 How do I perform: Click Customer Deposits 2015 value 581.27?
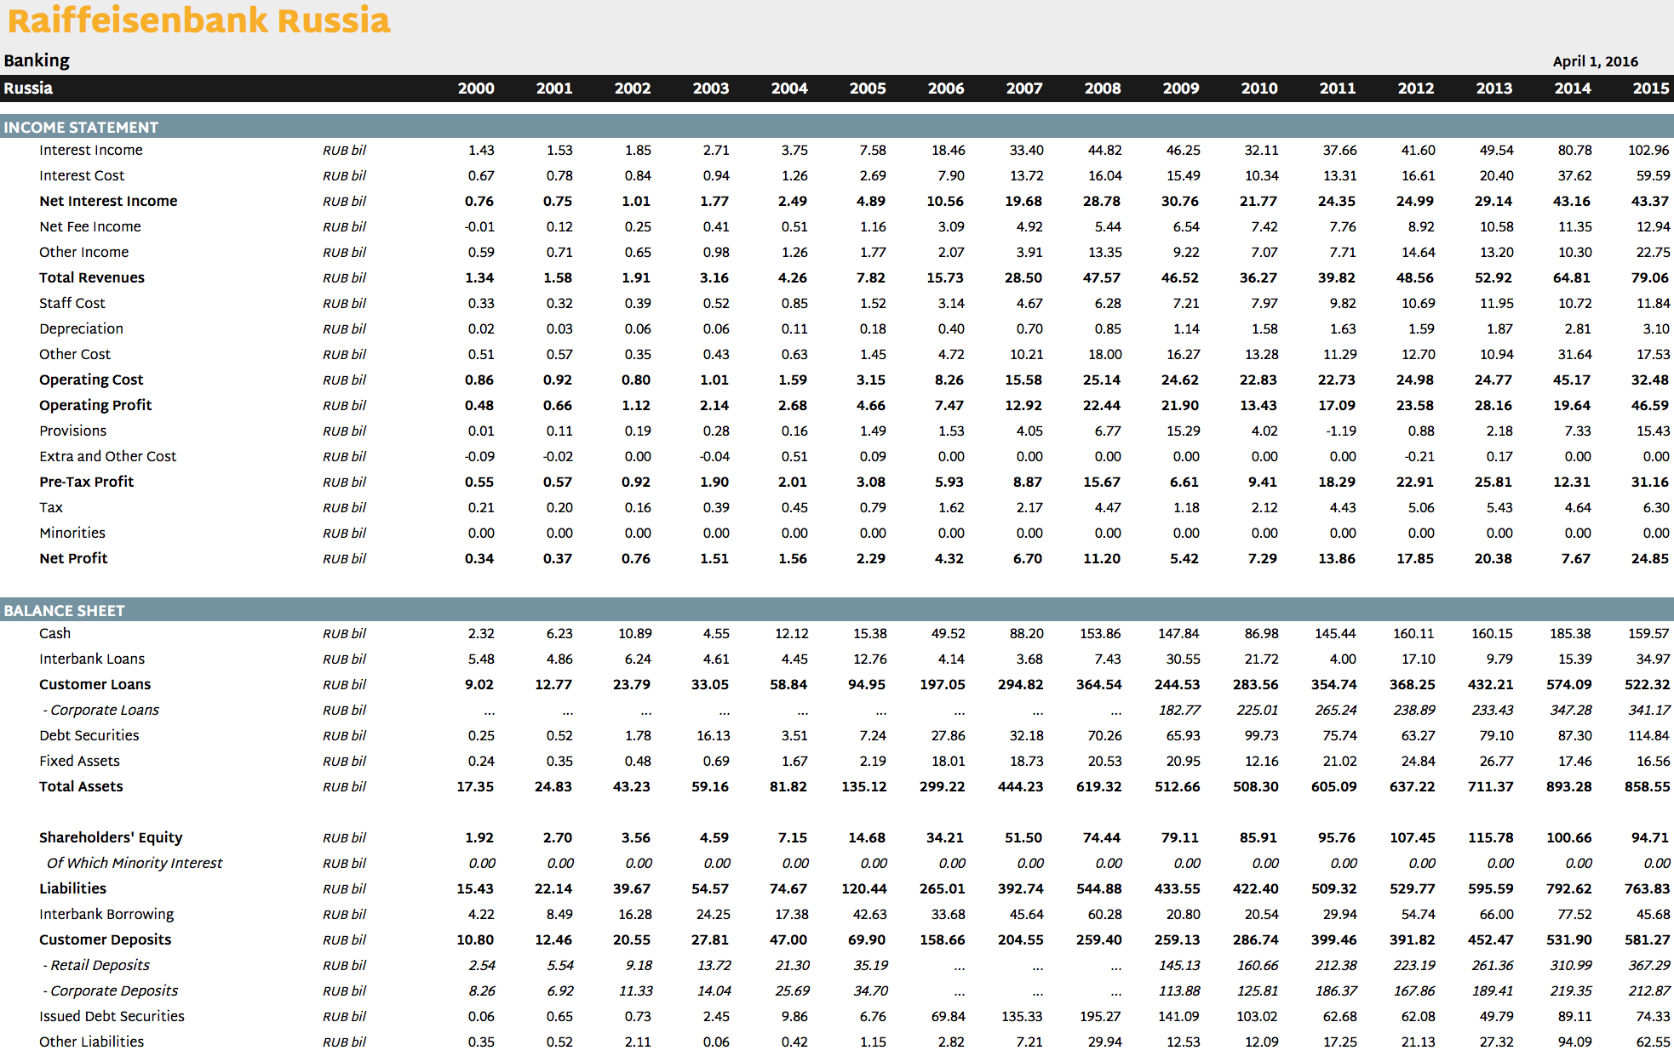pyautogui.click(x=1648, y=940)
